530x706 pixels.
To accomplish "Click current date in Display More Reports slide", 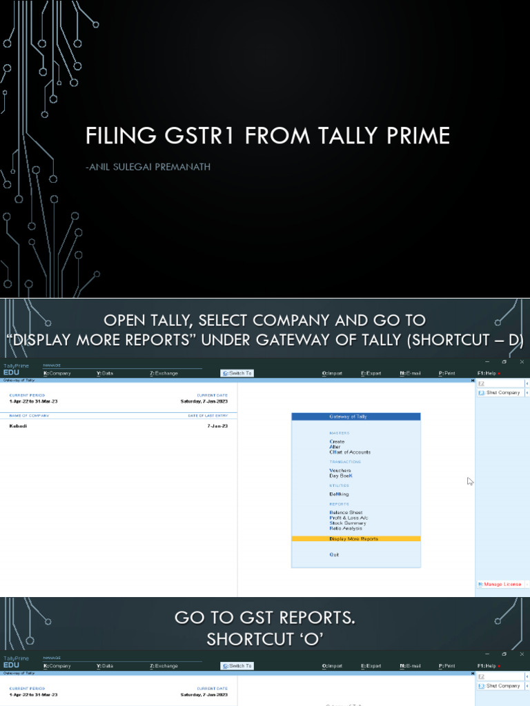I will tap(204, 401).
